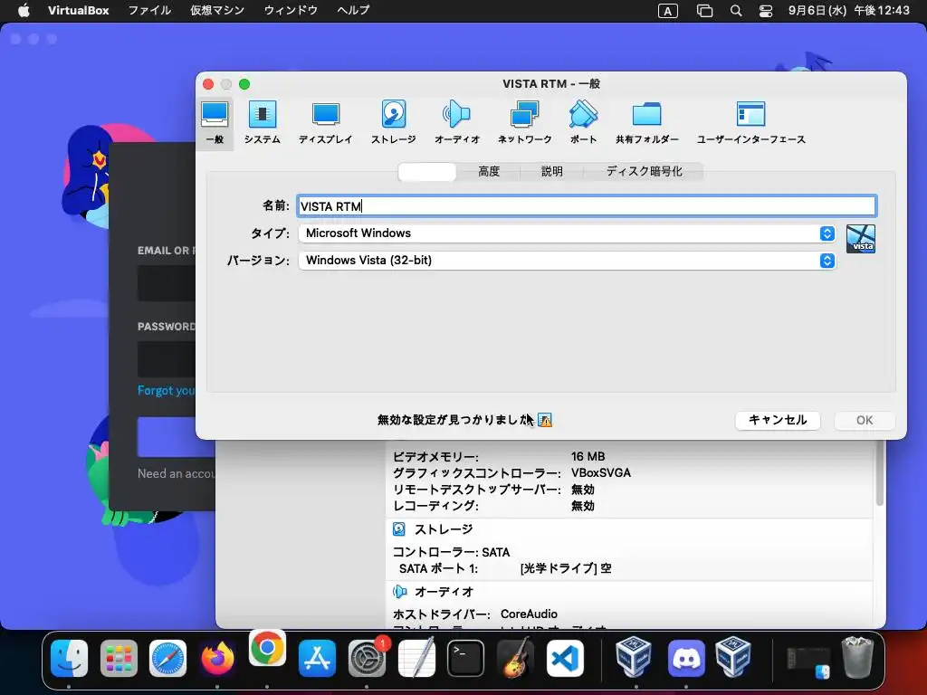Click Discord's Need an account text
Image resolution: width=927 pixels, height=695 pixels.
coord(175,473)
